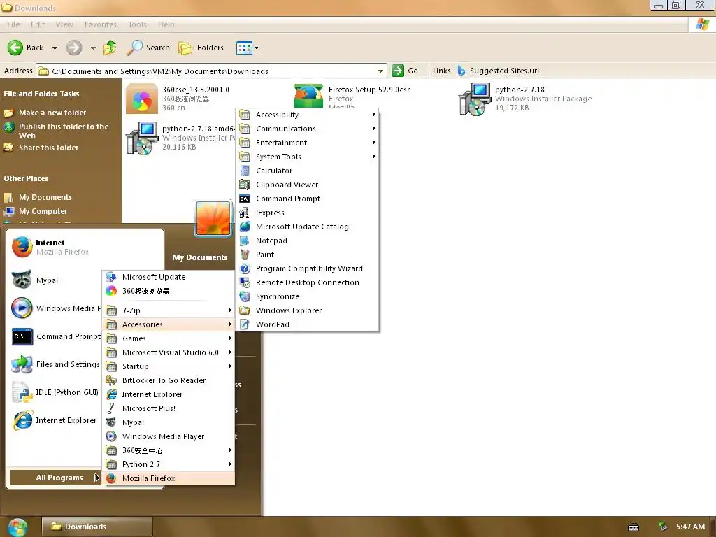Click Publish this folder to the Web

pyautogui.click(x=64, y=131)
